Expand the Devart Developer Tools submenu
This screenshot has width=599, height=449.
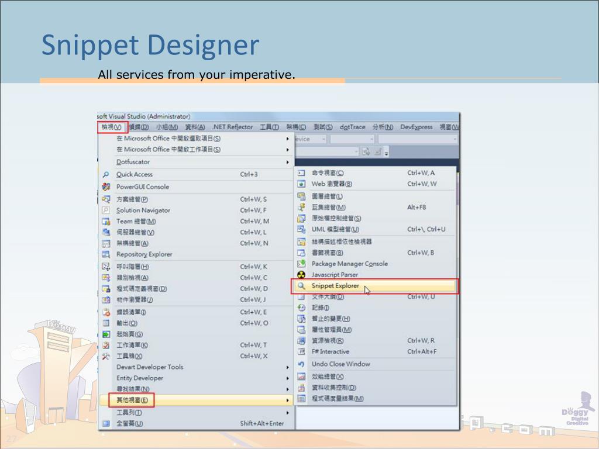[x=288, y=367]
